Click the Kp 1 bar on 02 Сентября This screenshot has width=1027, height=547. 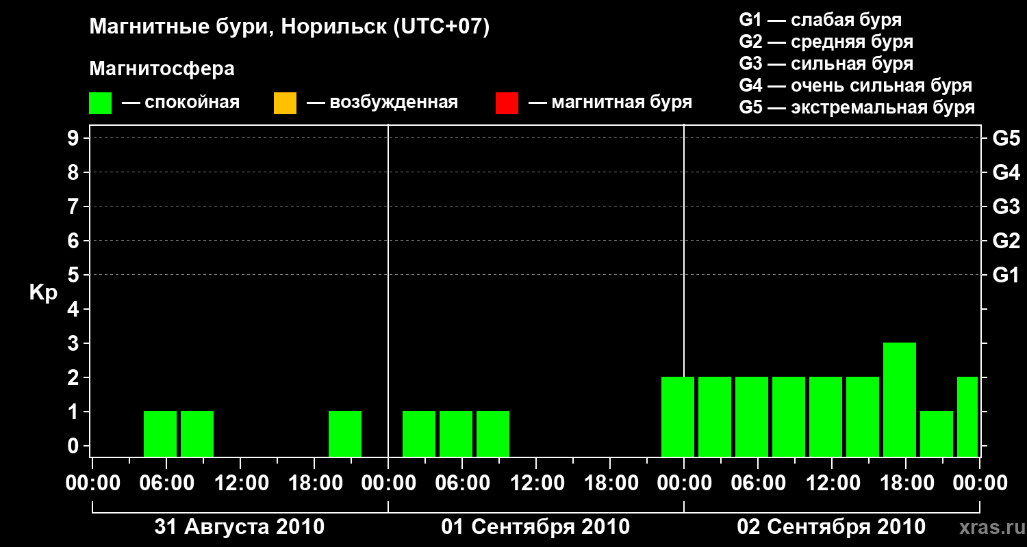(x=937, y=433)
